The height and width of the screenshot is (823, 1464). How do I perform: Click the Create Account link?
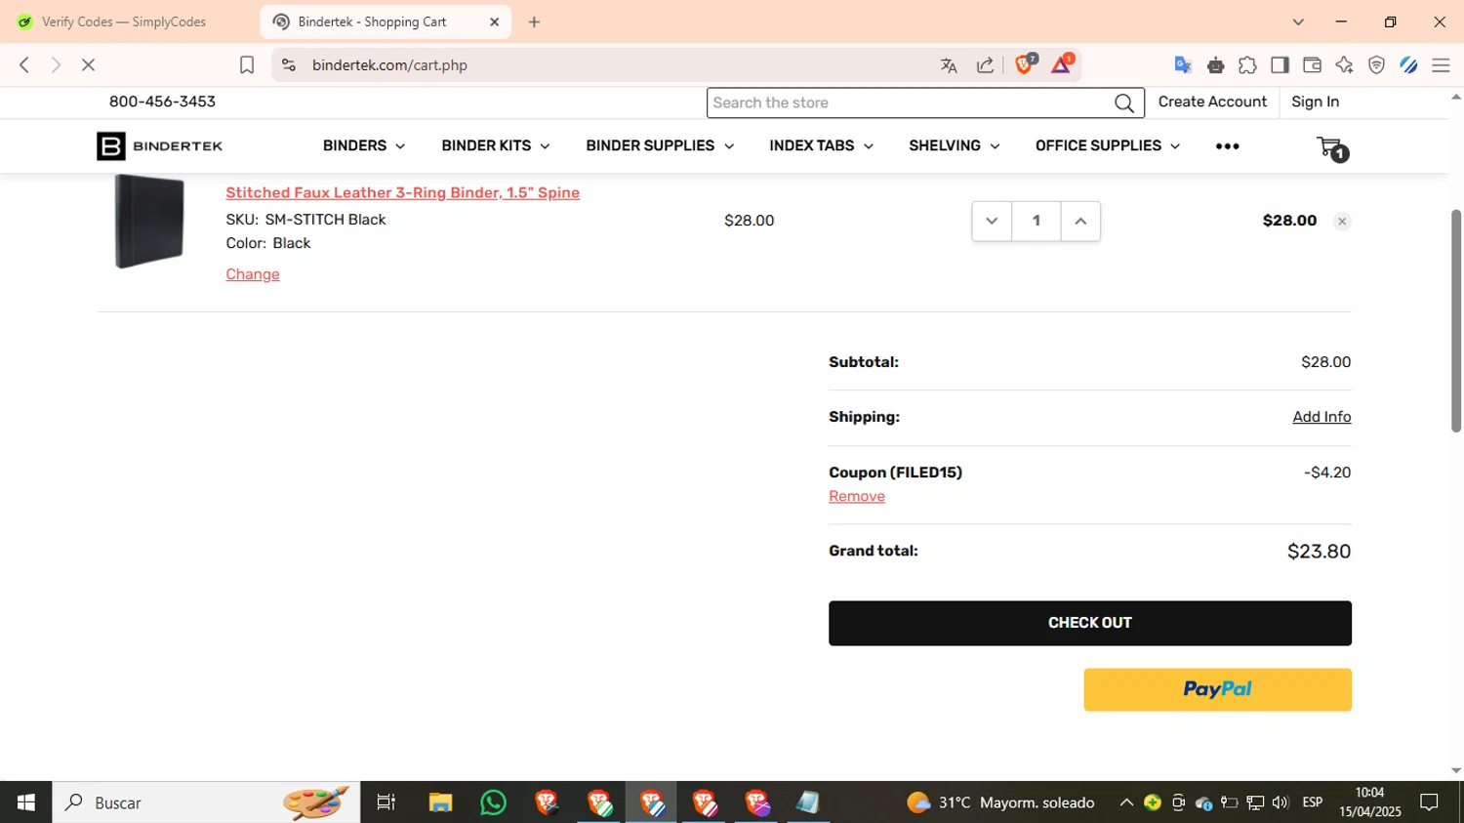1212,102
